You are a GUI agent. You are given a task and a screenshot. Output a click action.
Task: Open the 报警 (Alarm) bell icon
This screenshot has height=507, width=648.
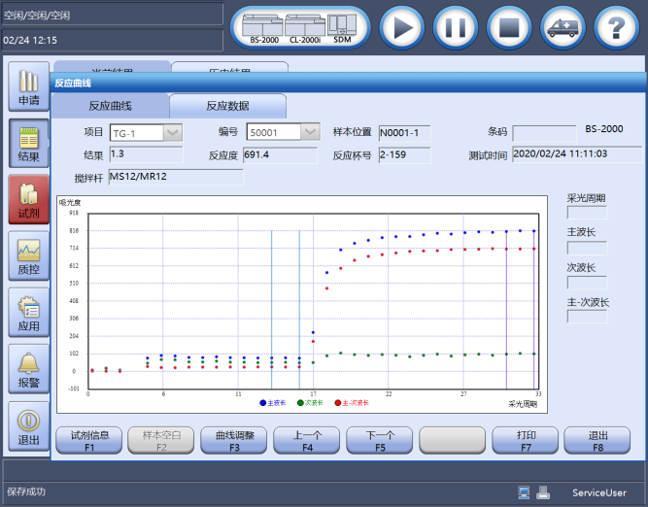[29, 369]
